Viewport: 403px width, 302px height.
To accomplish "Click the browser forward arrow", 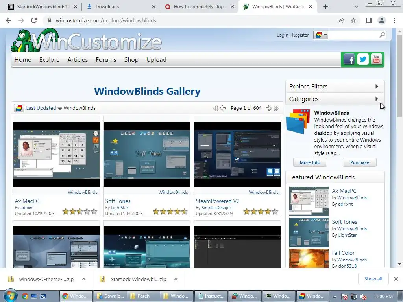I will click(21, 20).
